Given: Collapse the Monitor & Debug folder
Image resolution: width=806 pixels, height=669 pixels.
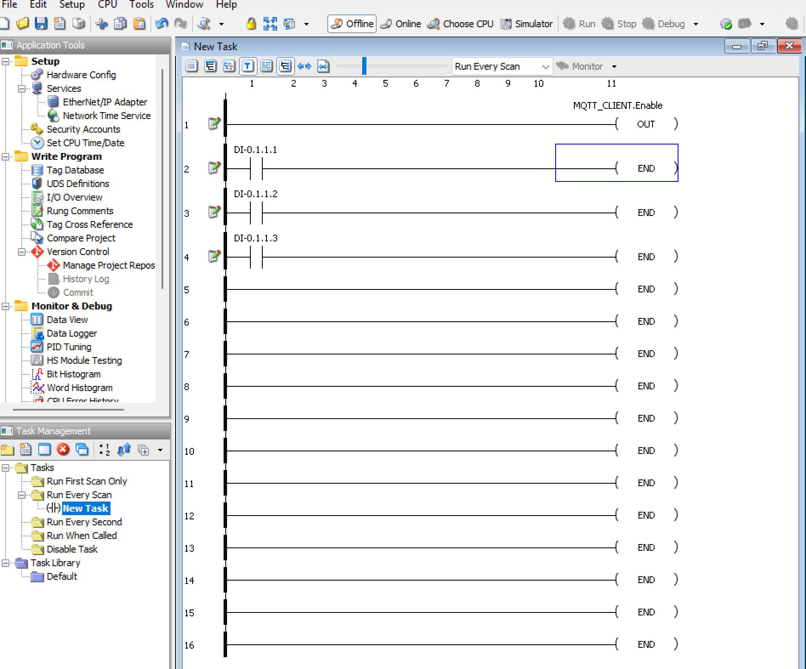Looking at the screenshot, I should click(6, 306).
